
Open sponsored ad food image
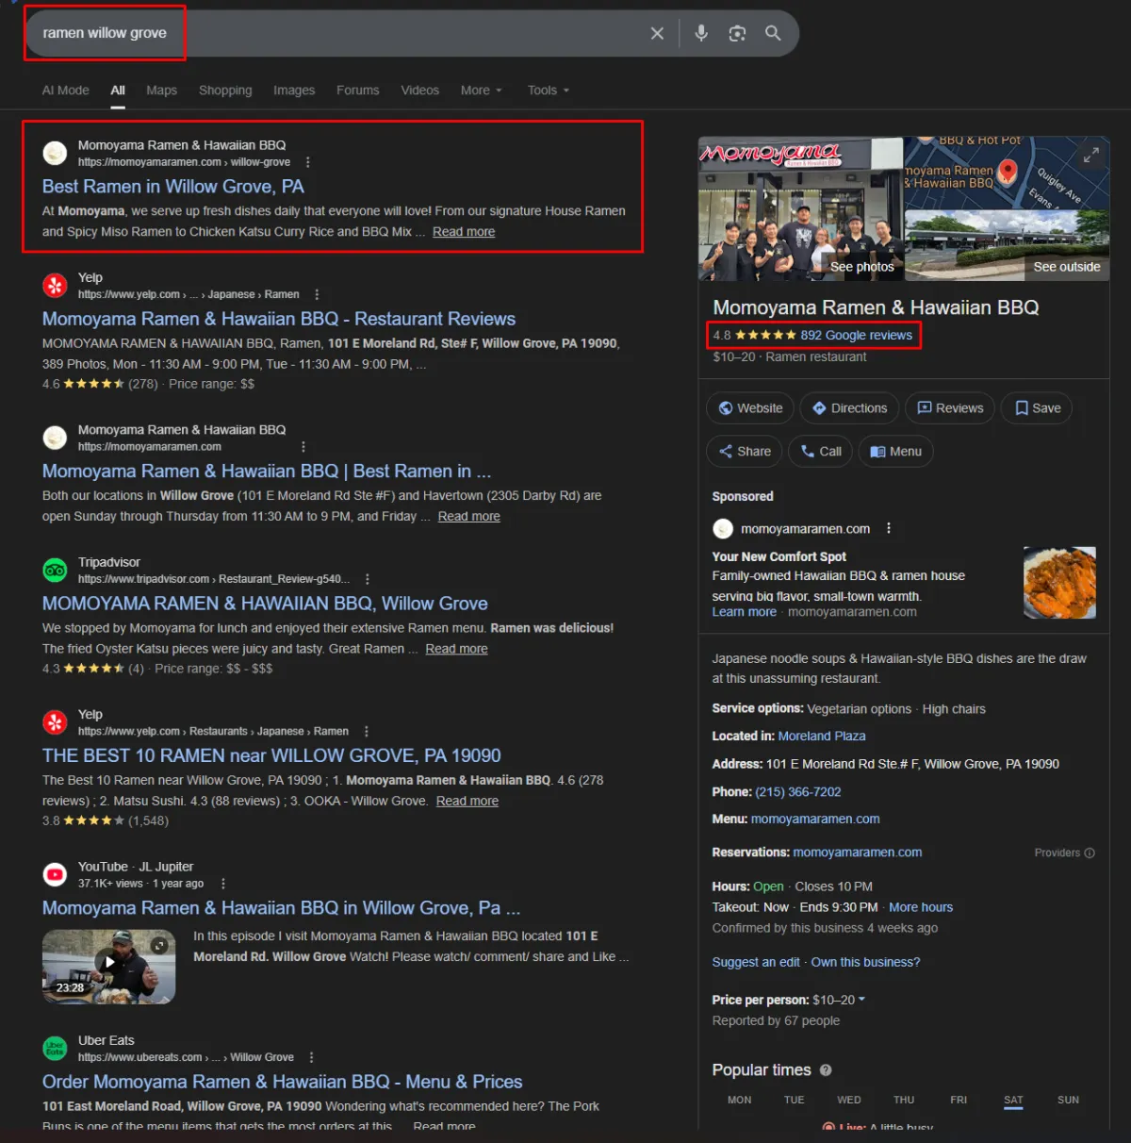[x=1059, y=583]
